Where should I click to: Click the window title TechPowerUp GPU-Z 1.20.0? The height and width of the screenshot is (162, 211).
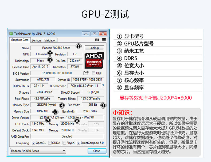click(34, 34)
